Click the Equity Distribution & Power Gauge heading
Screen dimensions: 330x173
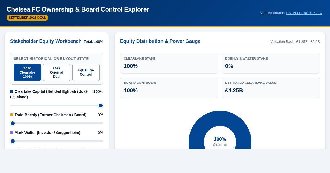click(160, 41)
